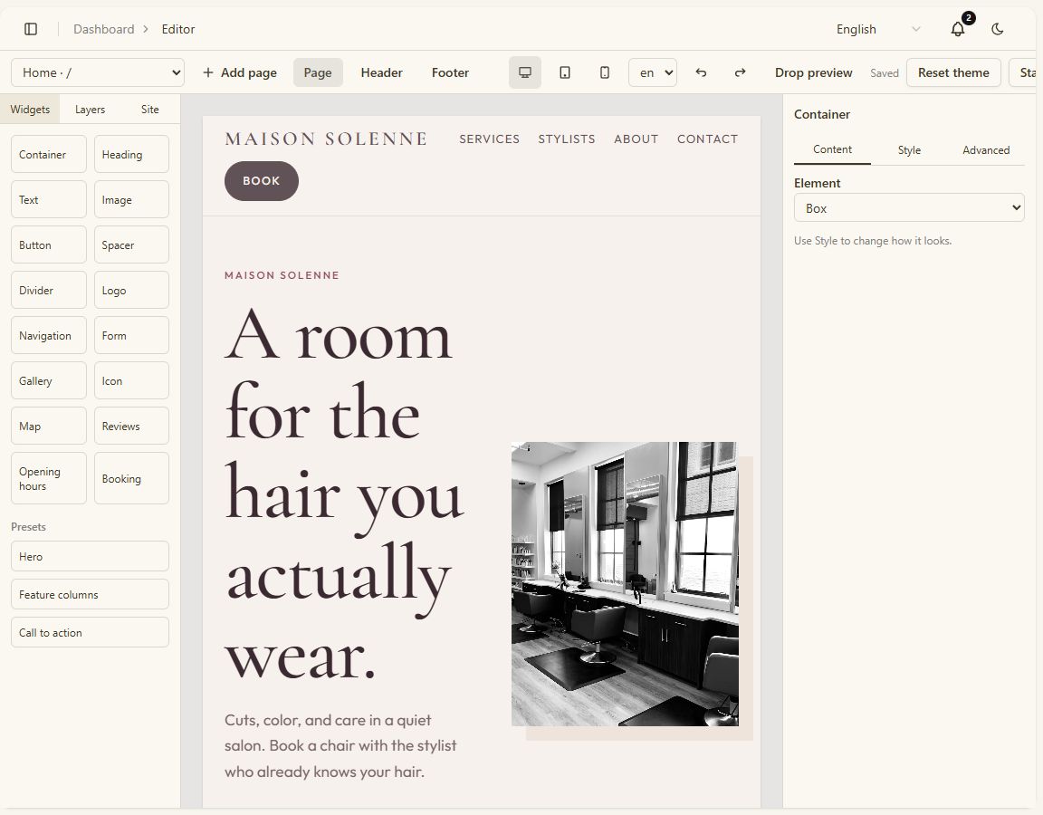Screen dimensions: 1043x815
Task: Click SERVICES nav link in canvas
Action: coord(490,139)
